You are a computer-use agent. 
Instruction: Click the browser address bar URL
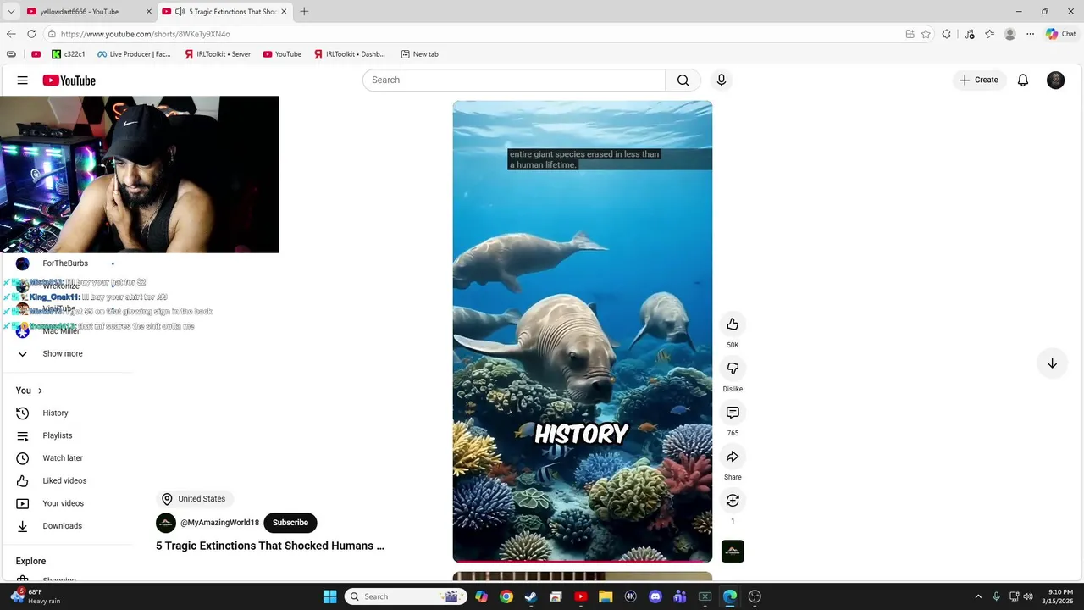[145, 34]
